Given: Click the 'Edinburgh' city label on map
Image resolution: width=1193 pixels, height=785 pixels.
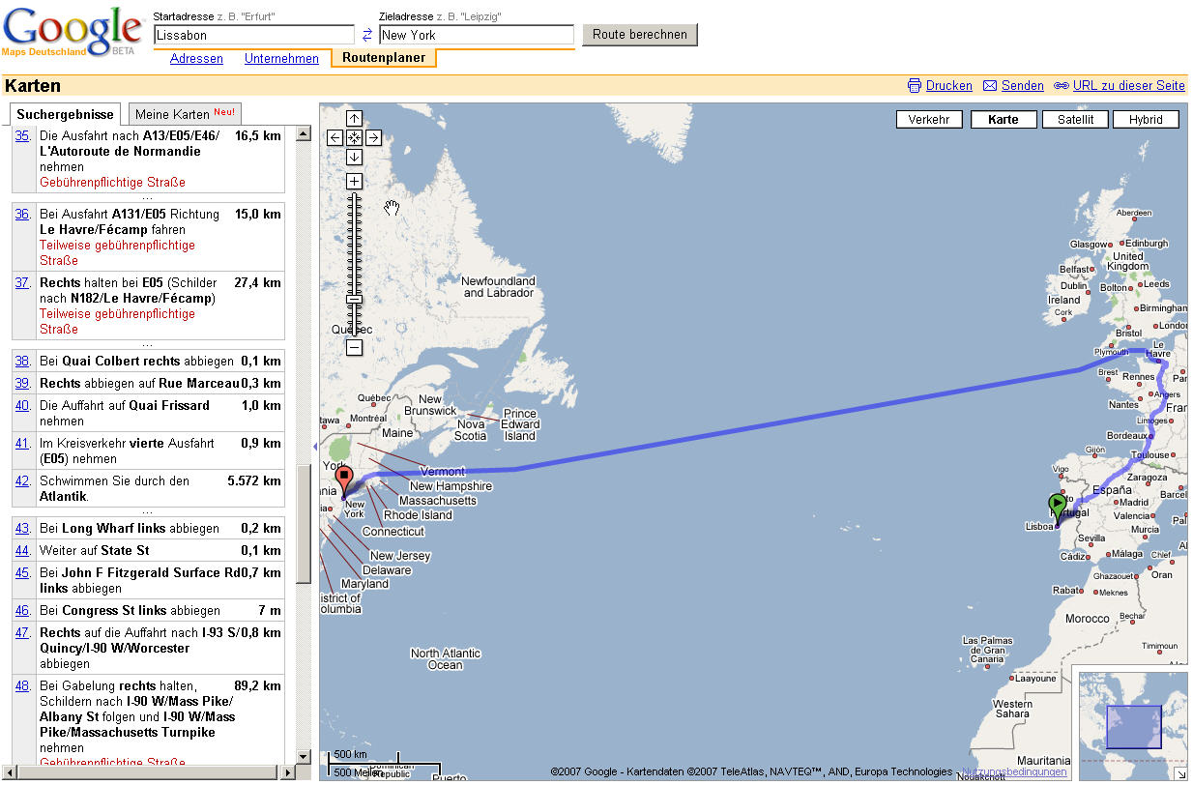Looking at the screenshot, I should pos(1148,244).
